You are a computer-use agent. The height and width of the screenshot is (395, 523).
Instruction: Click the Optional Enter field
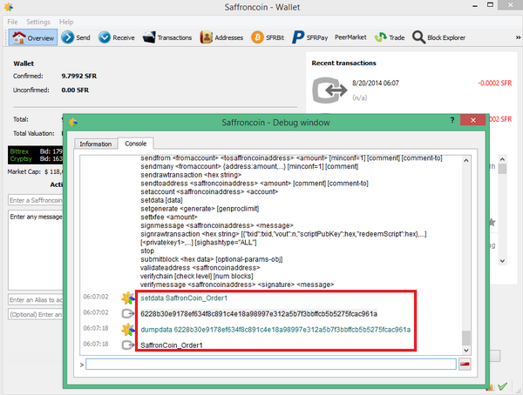coord(36,314)
